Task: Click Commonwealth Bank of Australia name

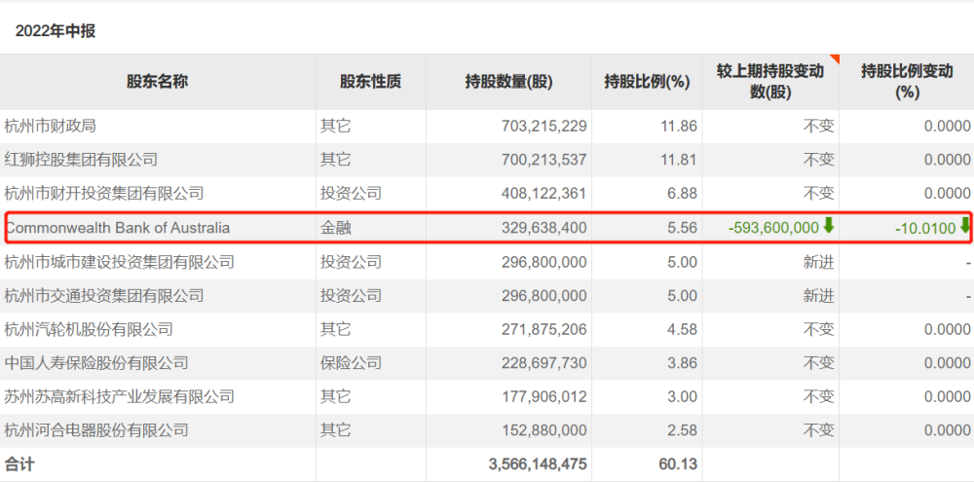Action: tap(118, 228)
